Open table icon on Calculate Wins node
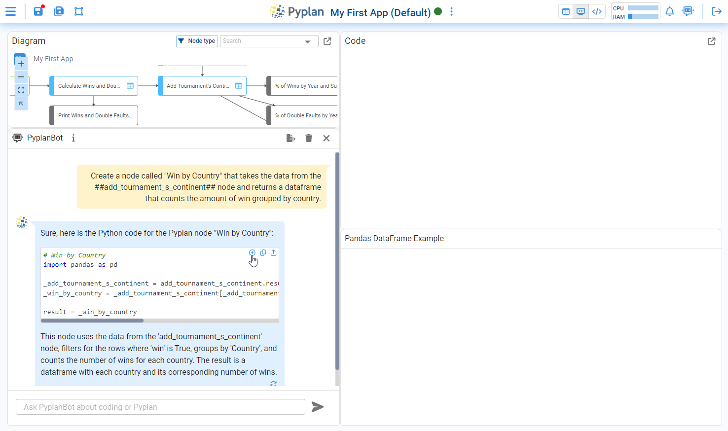 pos(130,86)
